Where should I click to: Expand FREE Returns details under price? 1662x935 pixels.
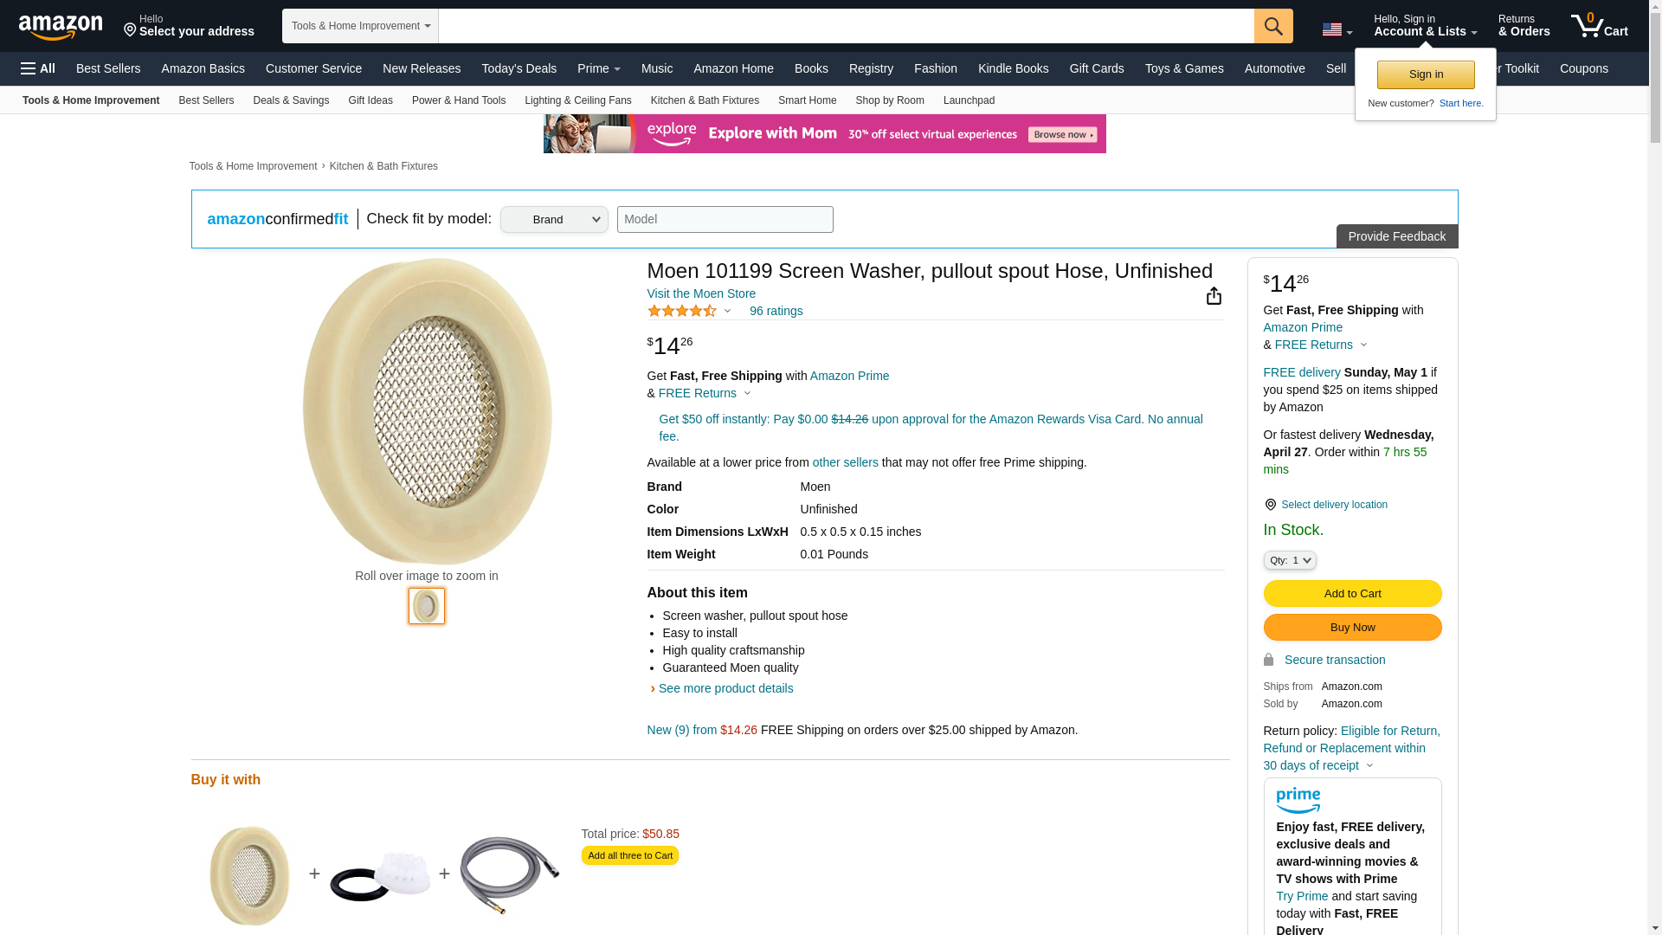tap(705, 393)
